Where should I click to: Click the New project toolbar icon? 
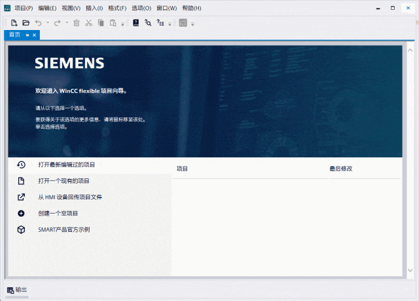tap(14, 23)
